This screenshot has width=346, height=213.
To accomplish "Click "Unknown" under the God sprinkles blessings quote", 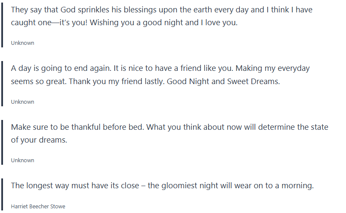I will point(23,43).
